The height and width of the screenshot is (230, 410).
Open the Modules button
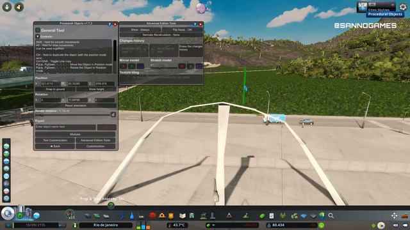(x=75, y=134)
